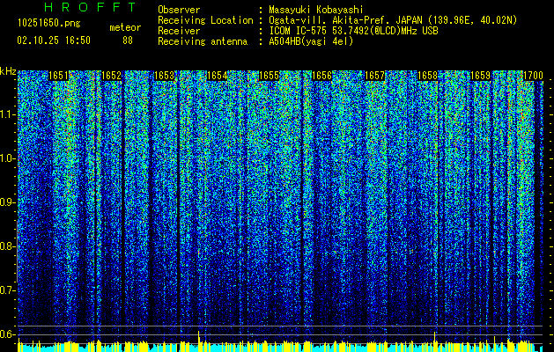Image resolution: width=554 pixels, height=352 pixels.
Task: Click the 0.9 kHz axis label
Action: (x=7, y=202)
